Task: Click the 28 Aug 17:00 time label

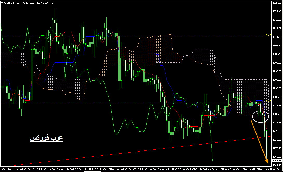Action: pyautogui.click(x=240, y=169)
